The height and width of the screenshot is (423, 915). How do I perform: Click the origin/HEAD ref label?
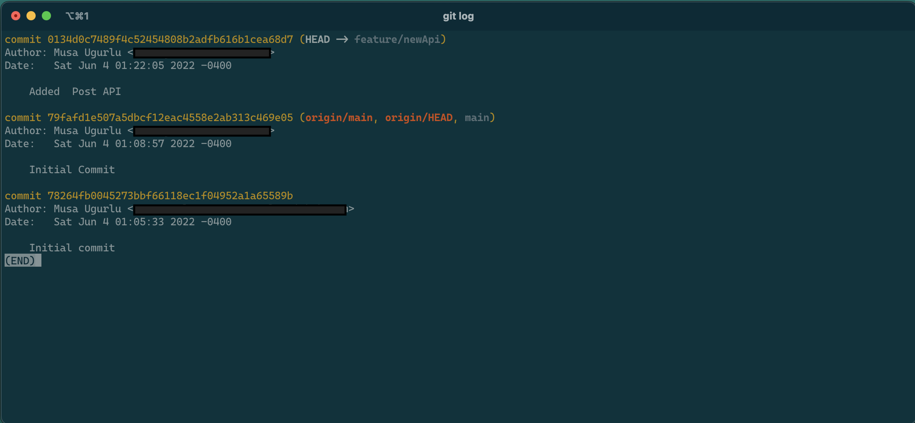[x=418, y=118]
